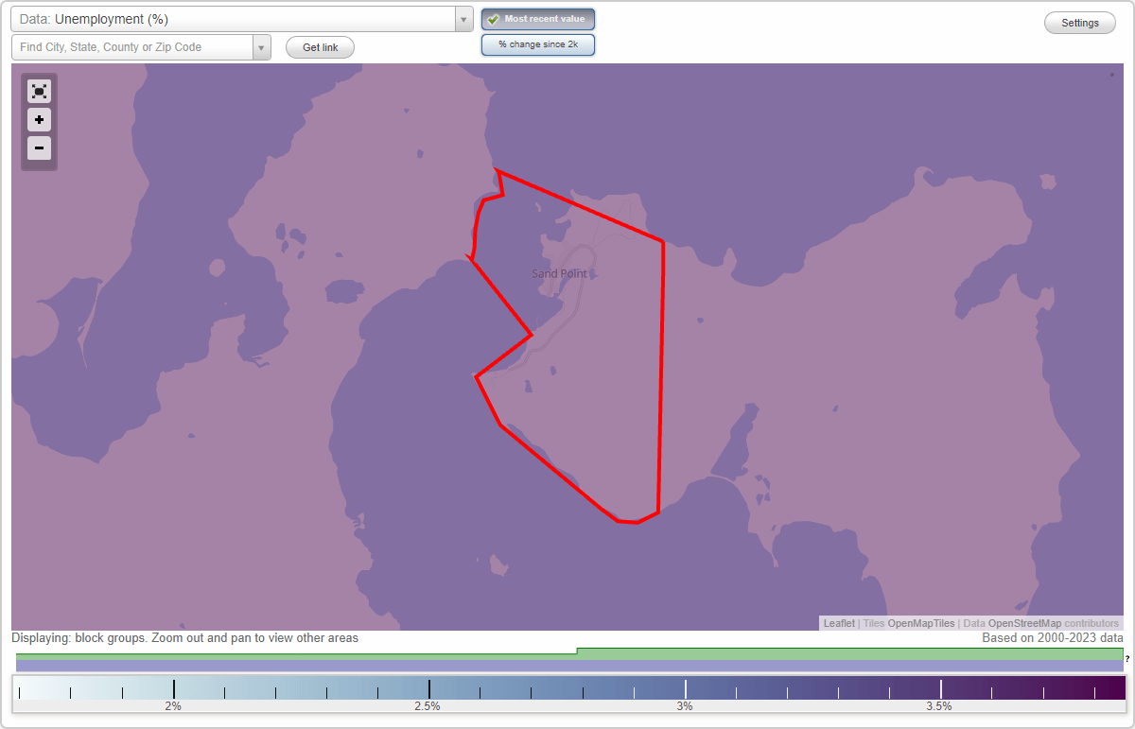This screenshot has height=729, width=1135.
Task: Click the 3% mark on color scale
Action: click(685, 706)
